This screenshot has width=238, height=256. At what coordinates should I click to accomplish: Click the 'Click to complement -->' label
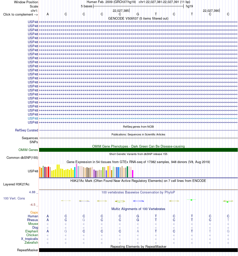click(x=21, y=15)
